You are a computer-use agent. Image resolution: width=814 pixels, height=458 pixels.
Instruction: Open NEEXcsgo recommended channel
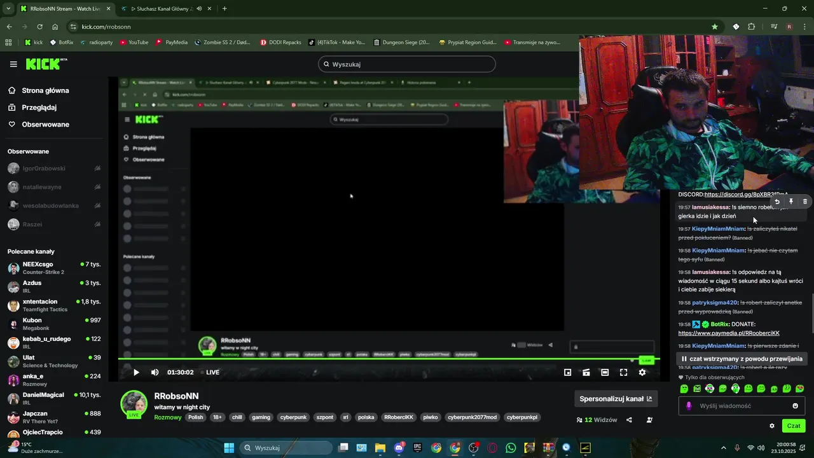pyautogui.click(x=54, y=268)
